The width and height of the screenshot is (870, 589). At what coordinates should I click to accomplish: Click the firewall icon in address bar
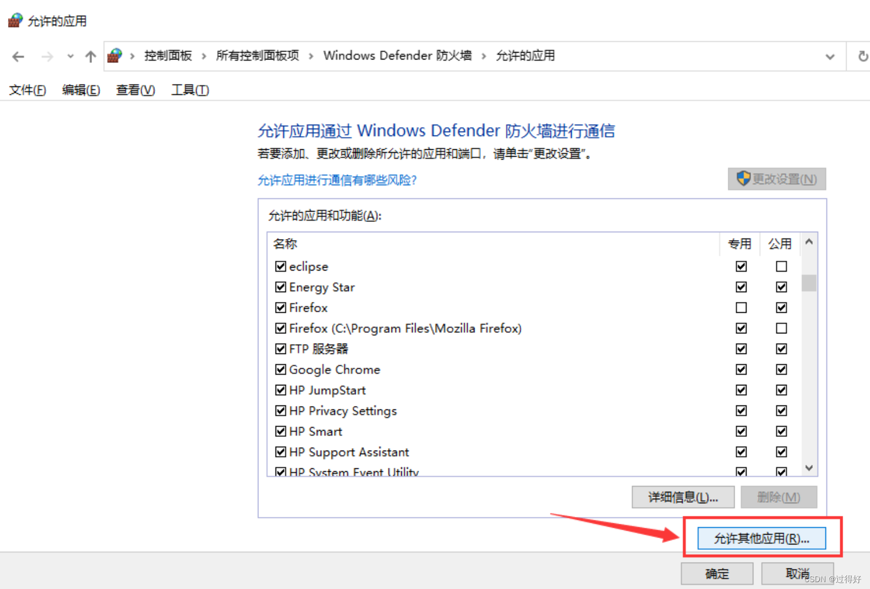coord(115,56)
